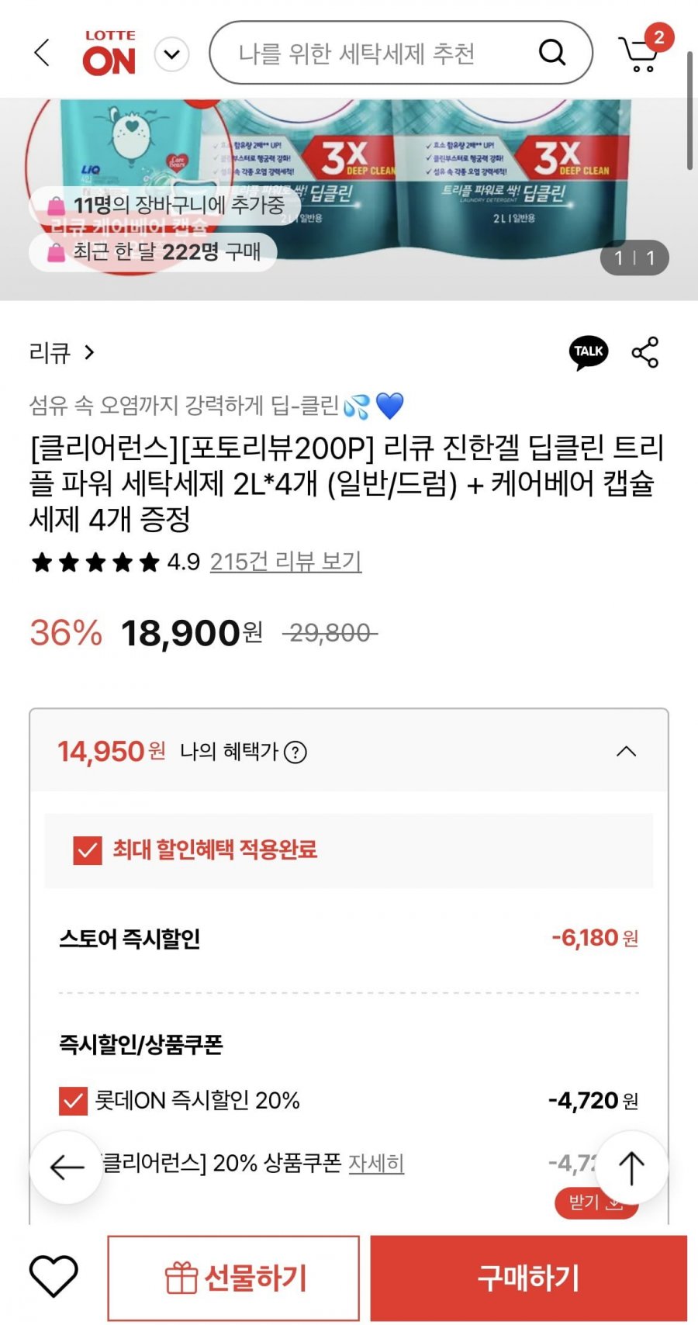
Task: Tap the floating back arrow button
Action: pos(67,1167)
